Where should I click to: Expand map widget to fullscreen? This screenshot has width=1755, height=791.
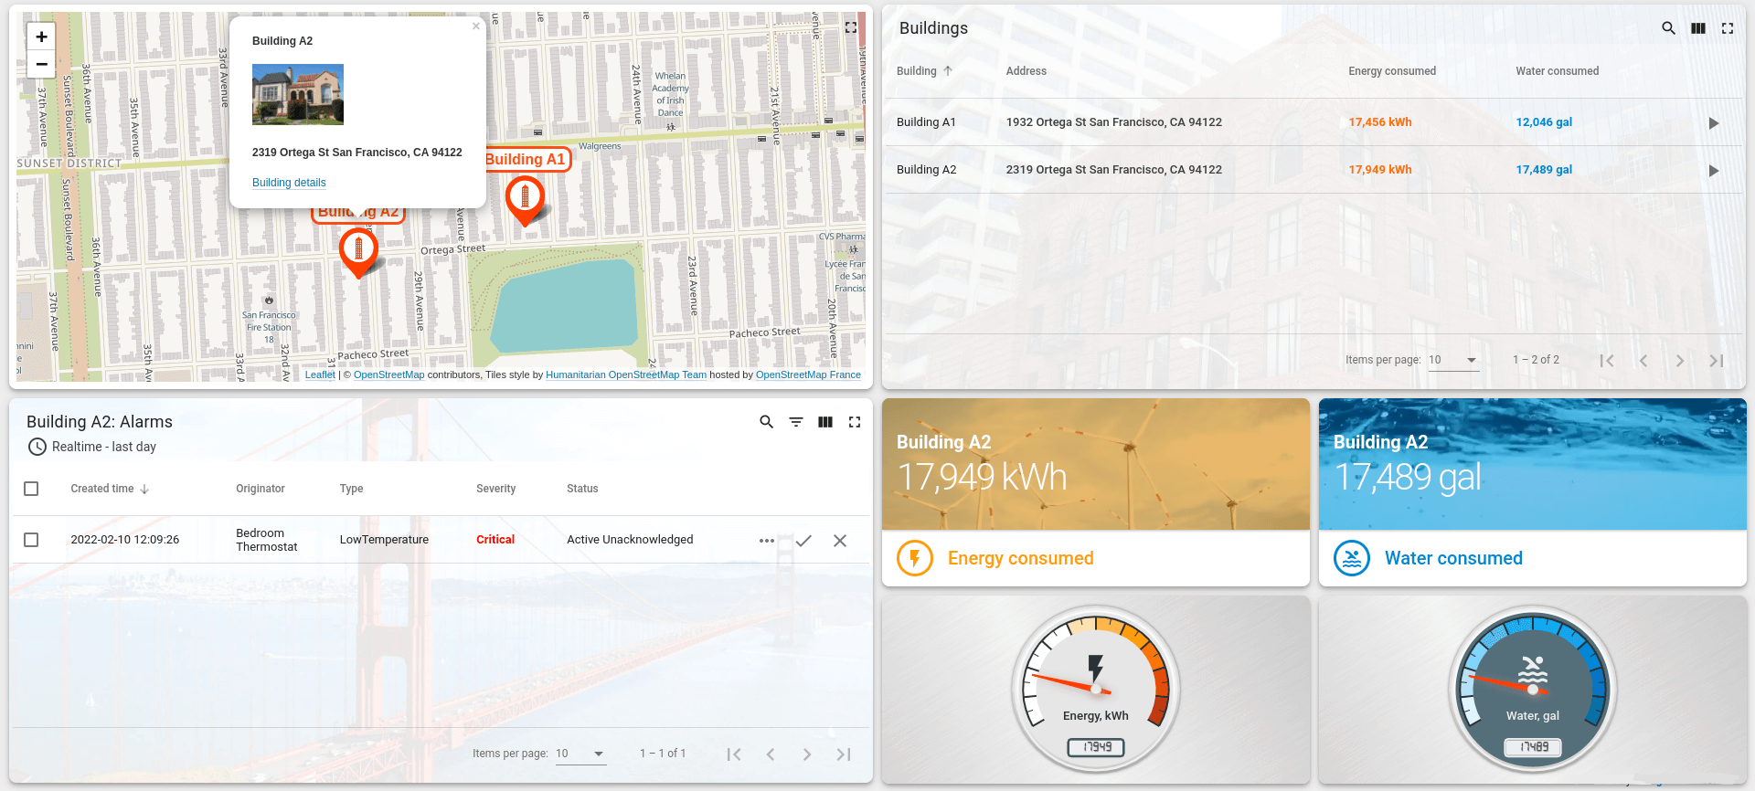(x=851, y=27)
